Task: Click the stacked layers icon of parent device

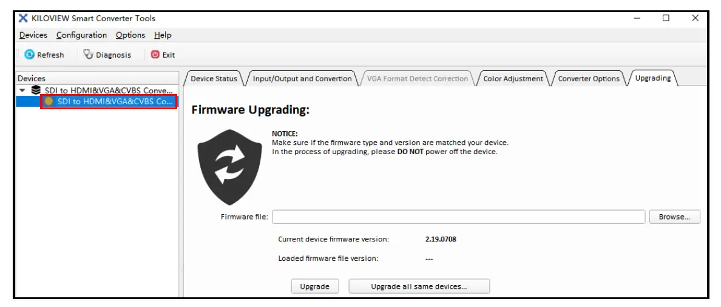Action: (x=36, y=90)
